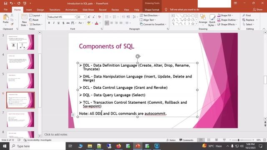Click the Share button
This screenshot has height=150, width=267.
click(x=257, y=10)
